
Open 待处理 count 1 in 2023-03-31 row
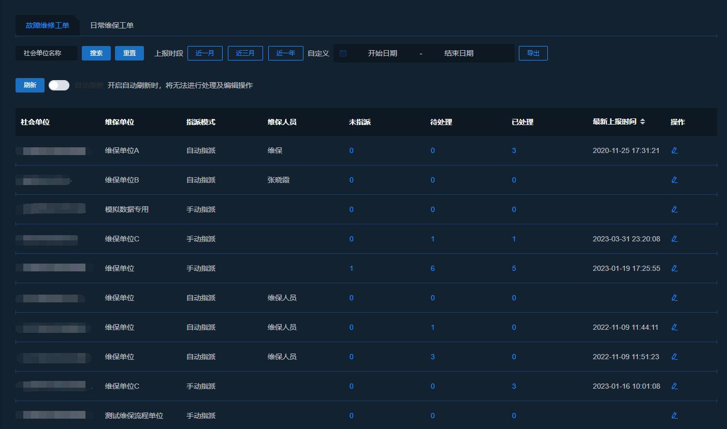[x=432, y=239]
